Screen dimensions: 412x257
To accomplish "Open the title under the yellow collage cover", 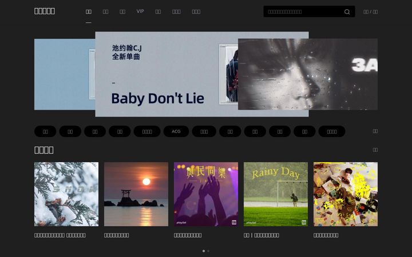I will click(x=326, y=235).
